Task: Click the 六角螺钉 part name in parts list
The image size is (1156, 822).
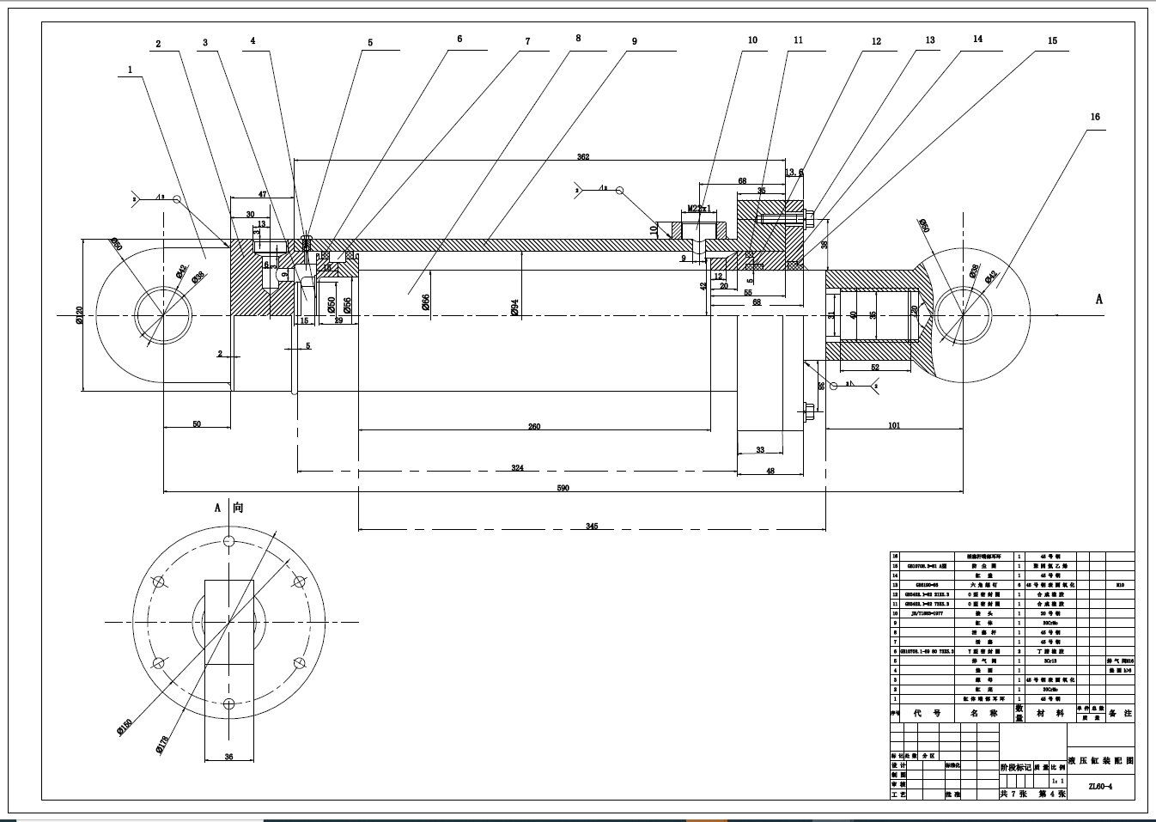Action: 984,585
